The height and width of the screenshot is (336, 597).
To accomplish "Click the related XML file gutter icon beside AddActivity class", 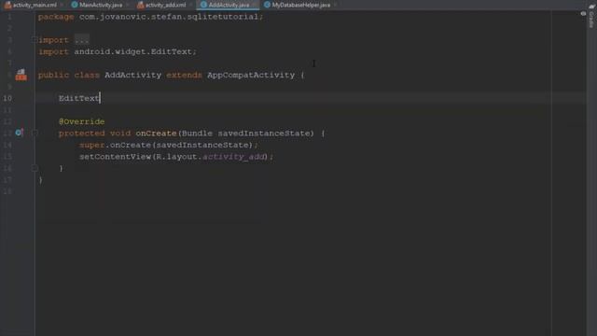I will pyautogui.click(x=21, y=75).
